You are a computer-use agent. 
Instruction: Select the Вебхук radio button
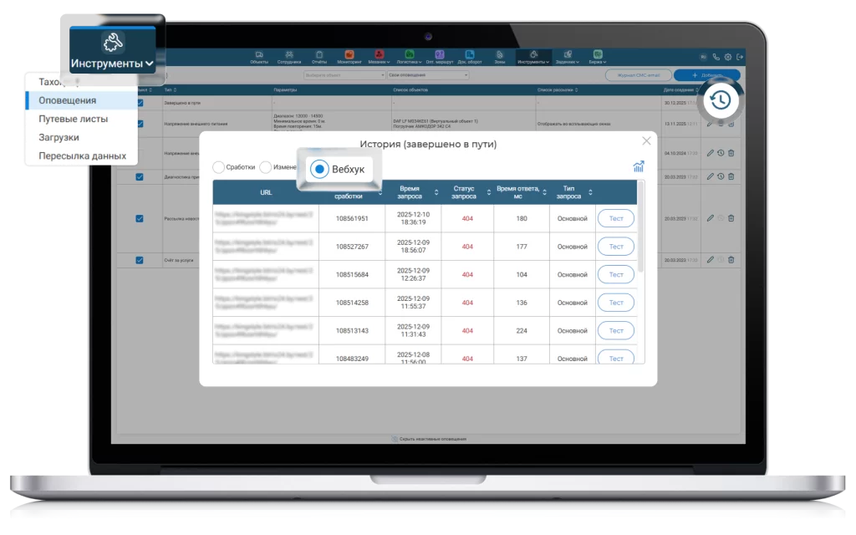[x=319, y=169]
